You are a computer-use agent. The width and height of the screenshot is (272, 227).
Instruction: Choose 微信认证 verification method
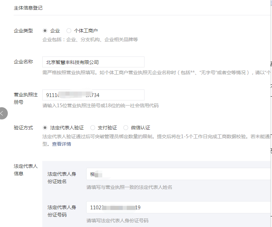coord(126,128)
